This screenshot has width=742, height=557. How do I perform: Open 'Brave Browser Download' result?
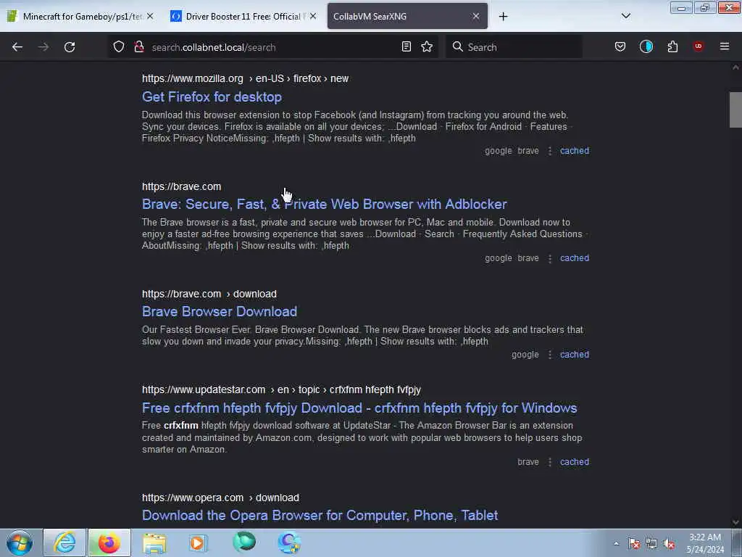(220, 312)
